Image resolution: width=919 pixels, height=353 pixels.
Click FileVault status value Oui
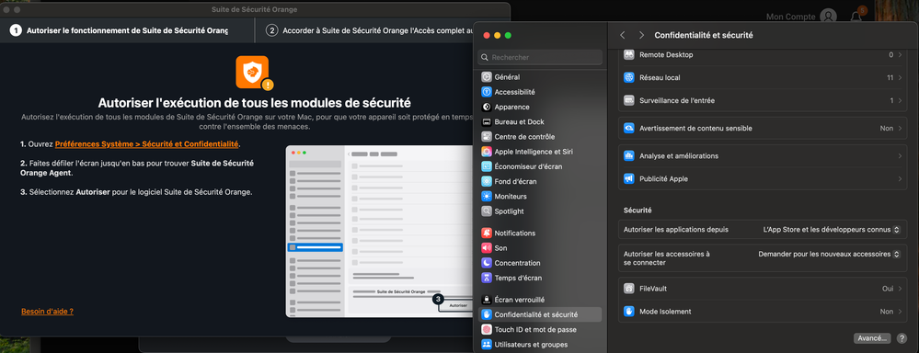point(888,289)
